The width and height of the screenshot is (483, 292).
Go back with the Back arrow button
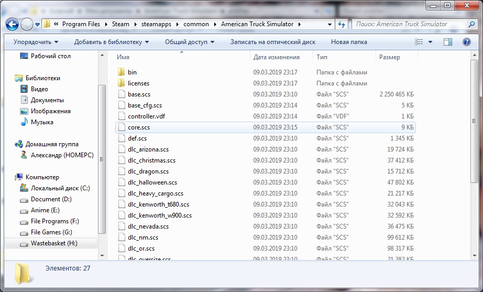(13, 24)
